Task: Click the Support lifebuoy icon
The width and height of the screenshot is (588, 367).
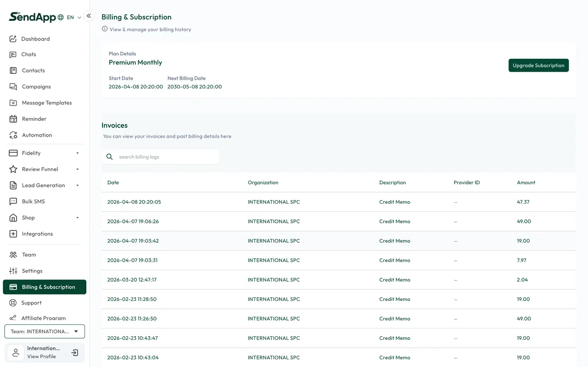Action: [x=13, y=303]
